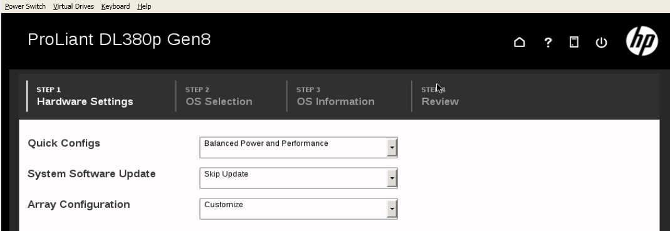Expand the System Software Update dropdown arrow
Viewport: 670px width, 231px height.
coord(392,178)
